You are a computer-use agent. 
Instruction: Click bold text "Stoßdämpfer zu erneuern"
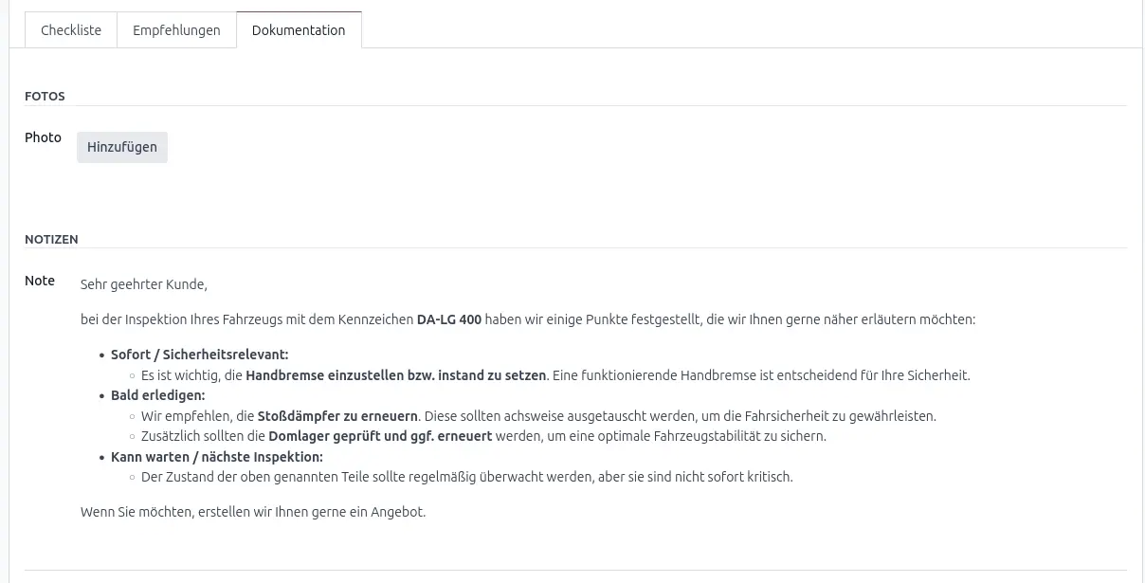(x=337, y=416)
